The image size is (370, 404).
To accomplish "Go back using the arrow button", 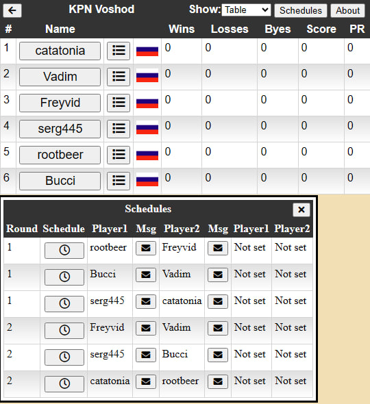I will [x=12, y=10].
